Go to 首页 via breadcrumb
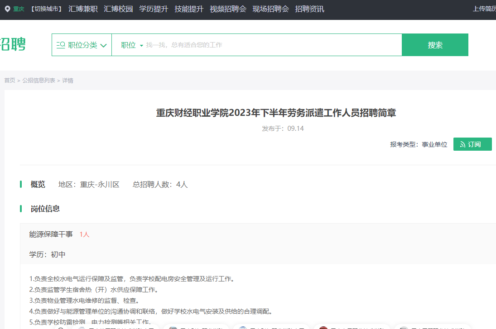This screenshot has height=329, width=496. coord(10,80)
